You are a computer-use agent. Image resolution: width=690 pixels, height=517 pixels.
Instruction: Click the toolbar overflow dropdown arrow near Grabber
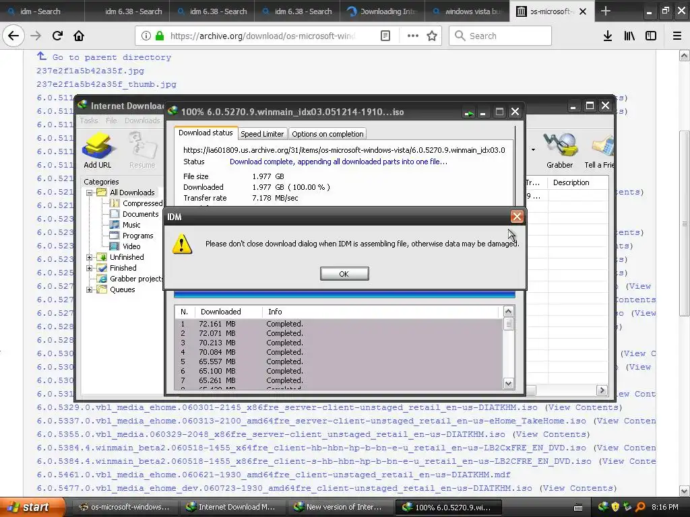click(x=534, y=150)
